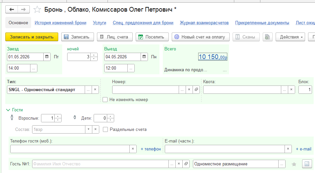Open selection dialog for Номер field
315x173 pixels.
coord(182,90)
